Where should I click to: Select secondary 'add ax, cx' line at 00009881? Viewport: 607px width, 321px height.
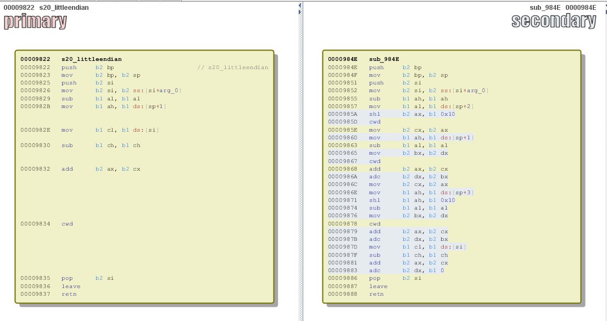[x=388, y=263]
